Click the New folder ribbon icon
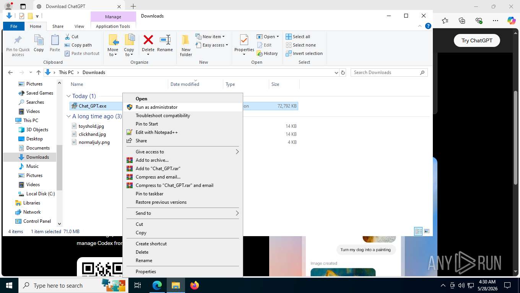Viewport: 520px width, 293px height. 186,45
